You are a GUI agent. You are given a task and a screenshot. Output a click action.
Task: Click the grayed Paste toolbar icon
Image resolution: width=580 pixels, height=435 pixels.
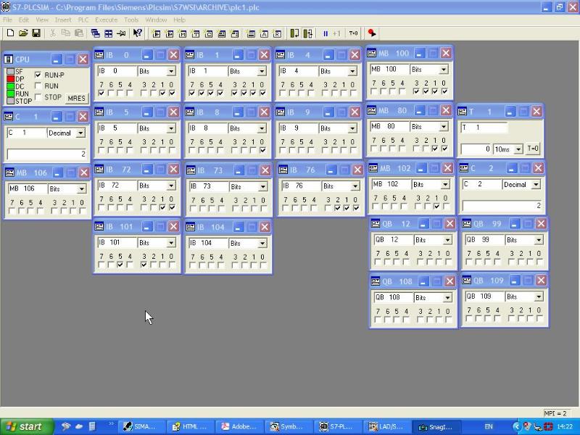pos(79,33)
